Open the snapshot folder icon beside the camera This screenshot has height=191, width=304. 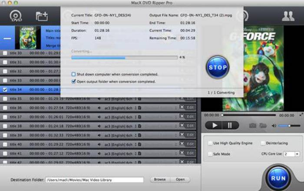tap(263, 125)
